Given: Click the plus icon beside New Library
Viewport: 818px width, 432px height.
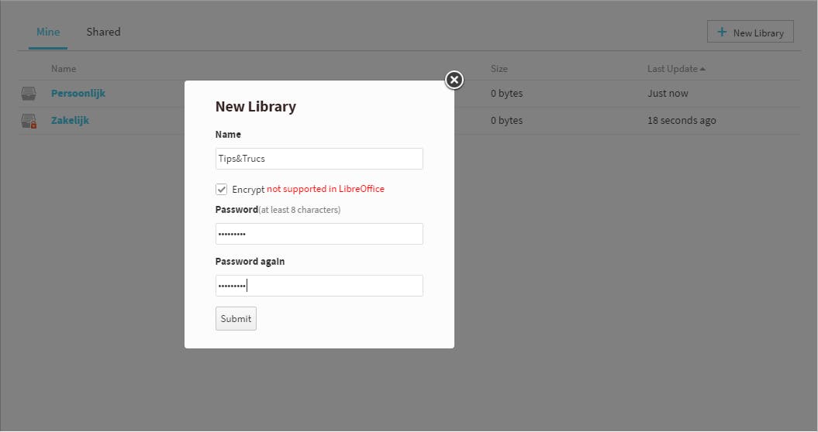Looking at the screenshot, I should coord(722,32).
